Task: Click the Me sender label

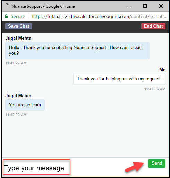Action: [162, 70]
